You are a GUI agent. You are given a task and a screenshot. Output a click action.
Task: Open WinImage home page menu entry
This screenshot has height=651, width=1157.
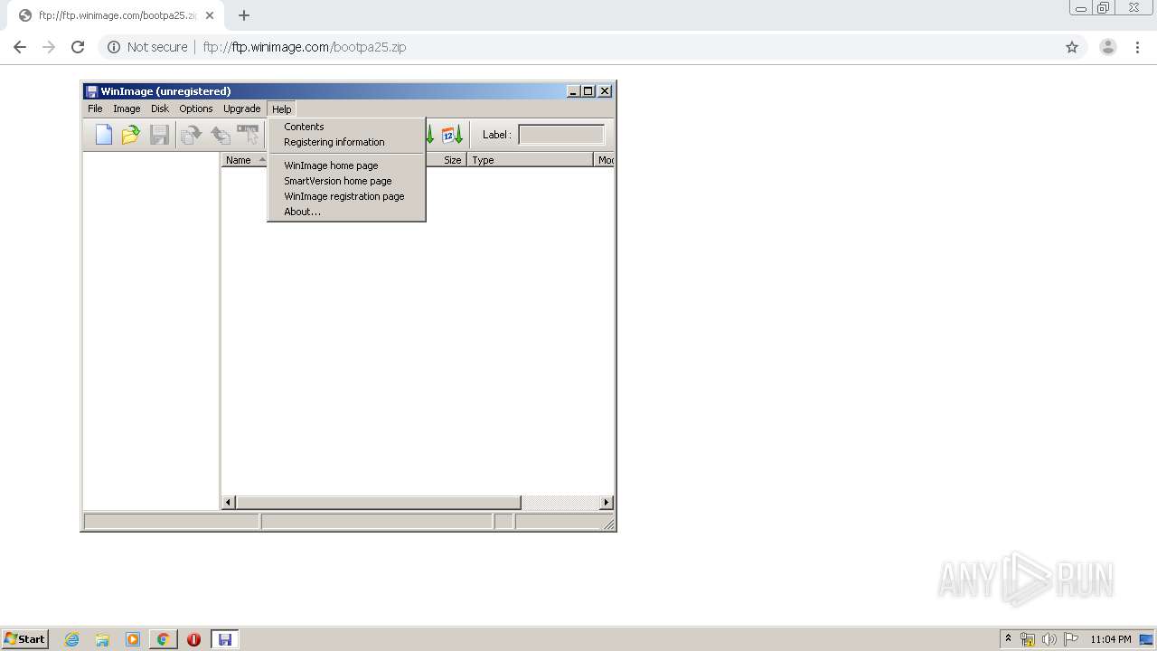click(347, 165)
